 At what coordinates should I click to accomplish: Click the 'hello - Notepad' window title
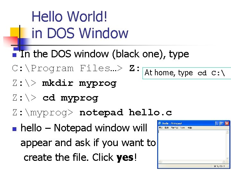coord(172,123)
